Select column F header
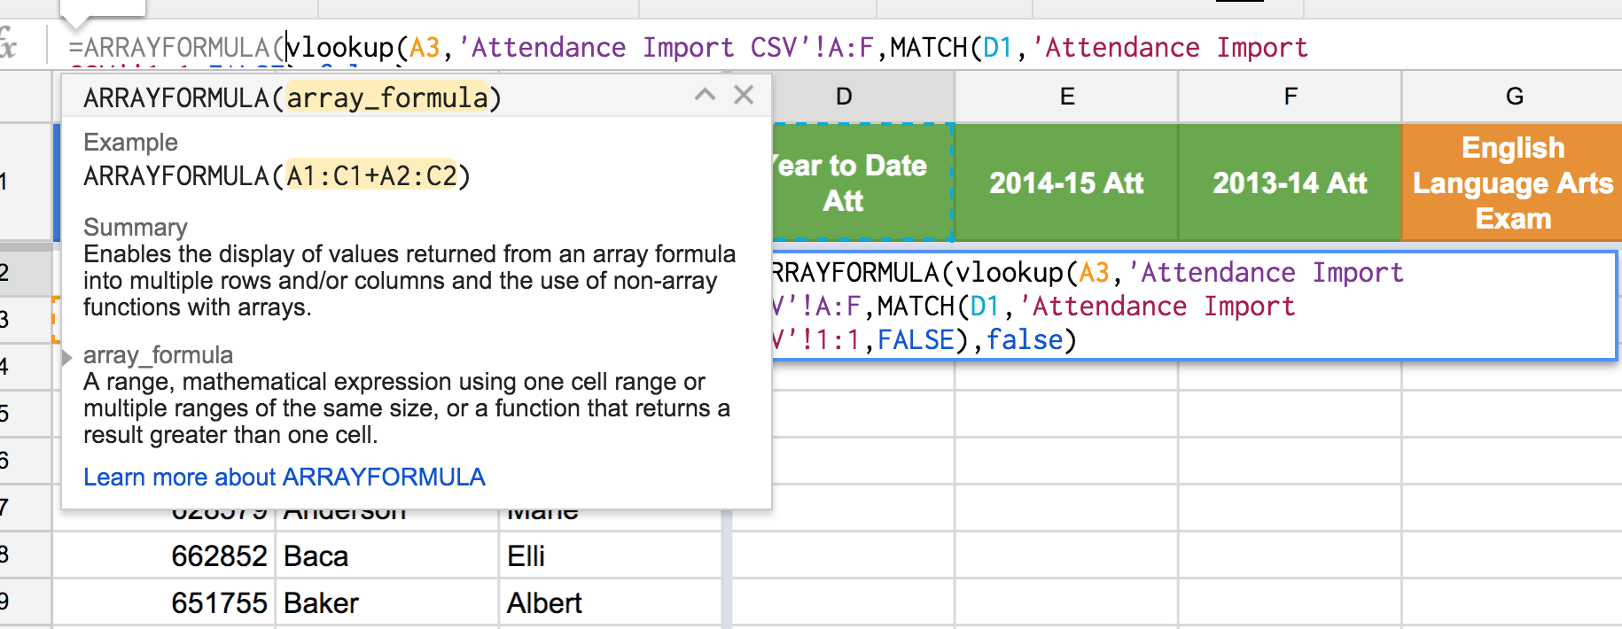 (x=1291, y=97)
